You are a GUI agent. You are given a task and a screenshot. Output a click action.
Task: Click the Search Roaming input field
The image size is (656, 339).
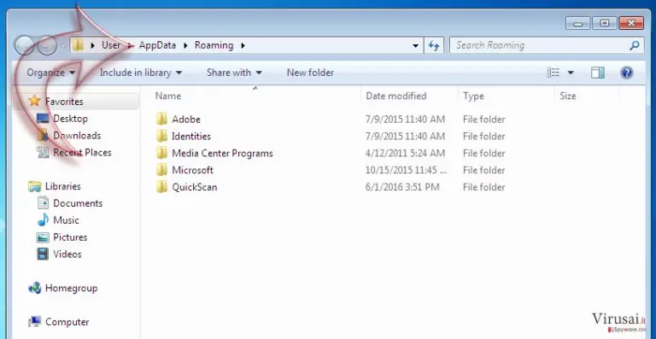[539, 45]
